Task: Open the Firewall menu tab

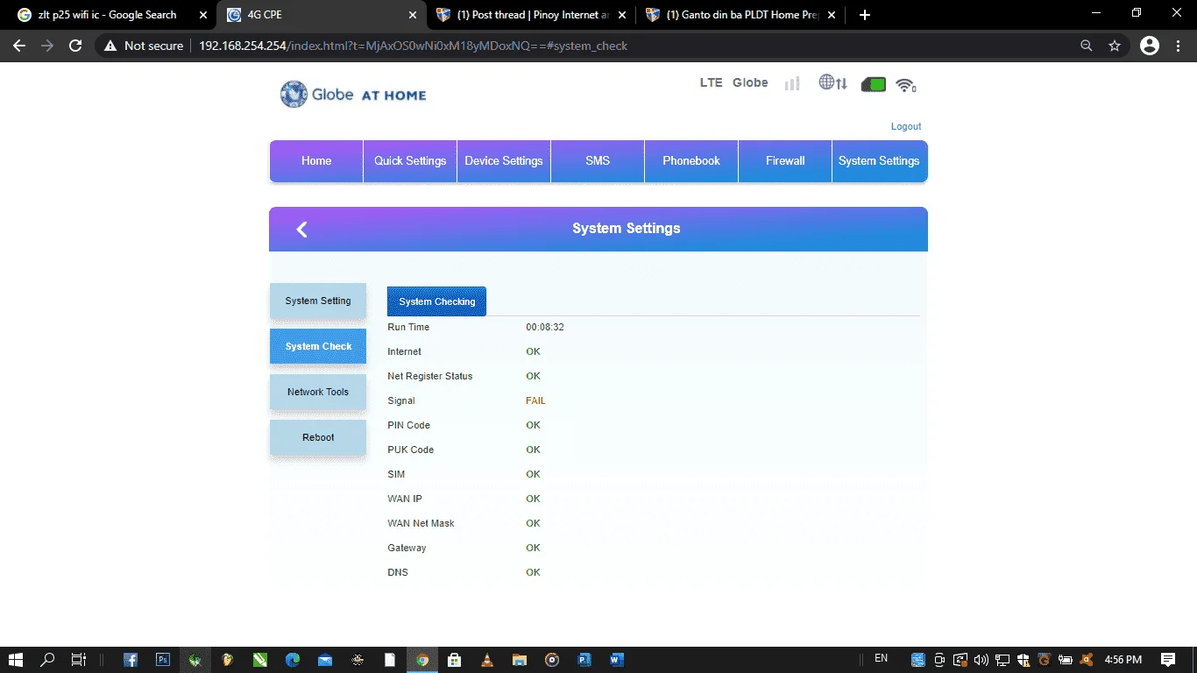Action: point(785,161)
